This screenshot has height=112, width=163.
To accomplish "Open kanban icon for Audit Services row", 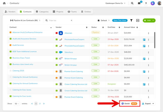I will click(x=144, y=46).
